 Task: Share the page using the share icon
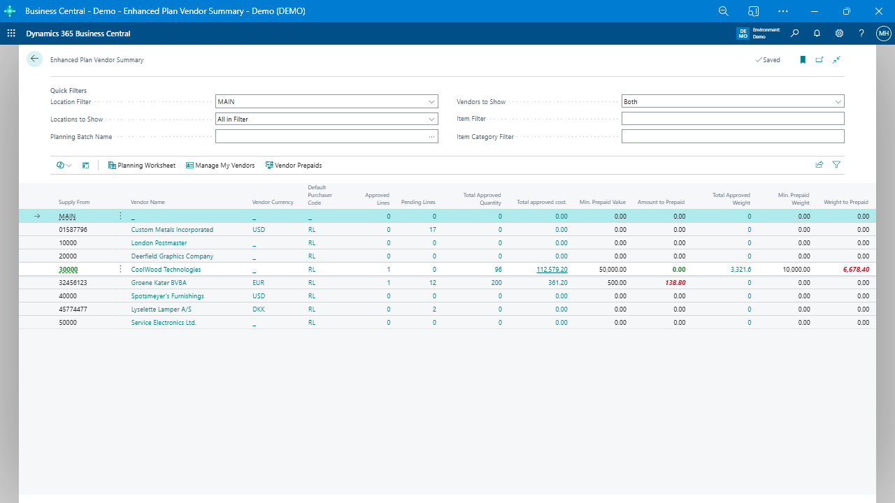[x=819, y=163]
